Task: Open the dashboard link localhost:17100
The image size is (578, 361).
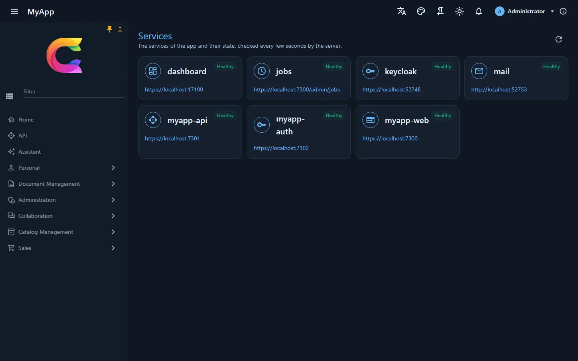Action: 174,89
